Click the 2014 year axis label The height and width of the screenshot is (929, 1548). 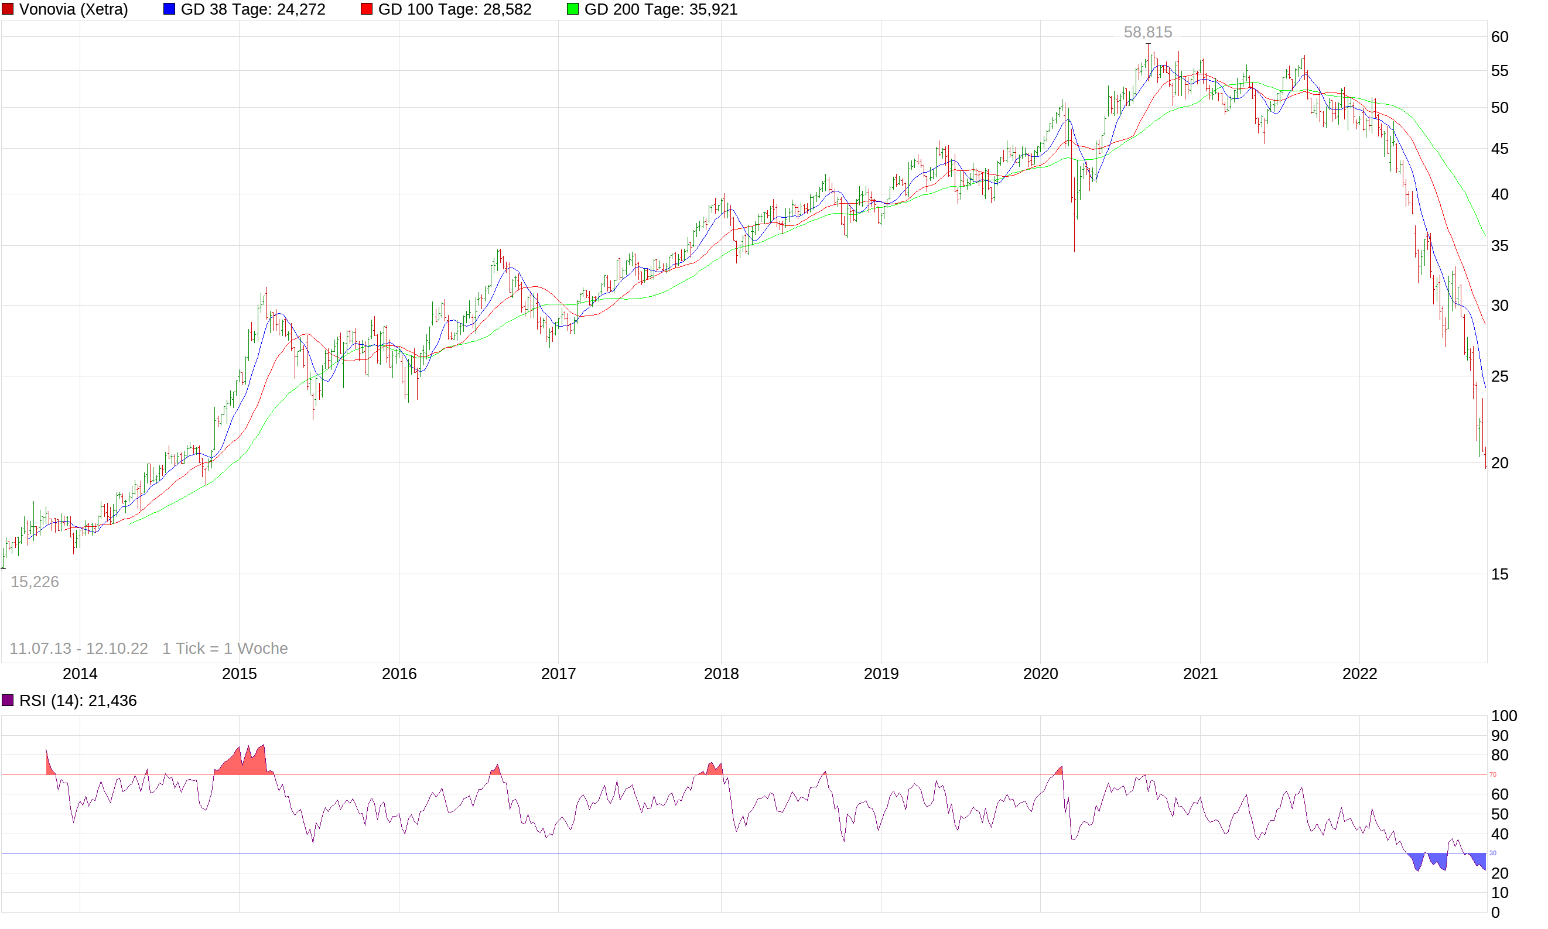pyautogui.click(x=80, y=674)
